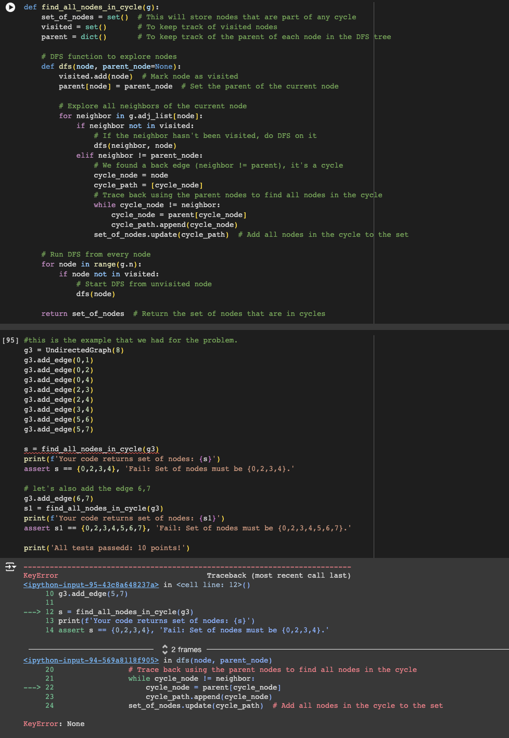Click 'dfs(neighbor, node)' recursive call line

click(x=135, y=146)
